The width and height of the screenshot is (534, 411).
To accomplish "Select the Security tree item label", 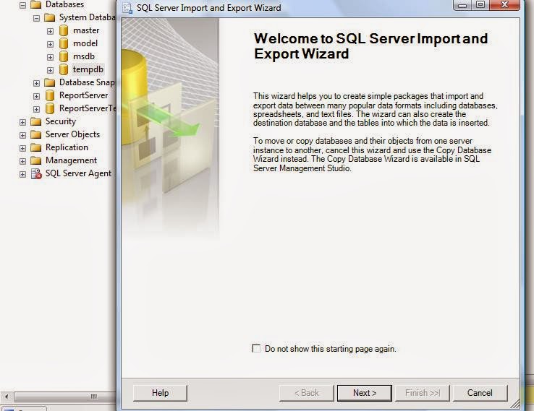I will (x=61, y=121).
